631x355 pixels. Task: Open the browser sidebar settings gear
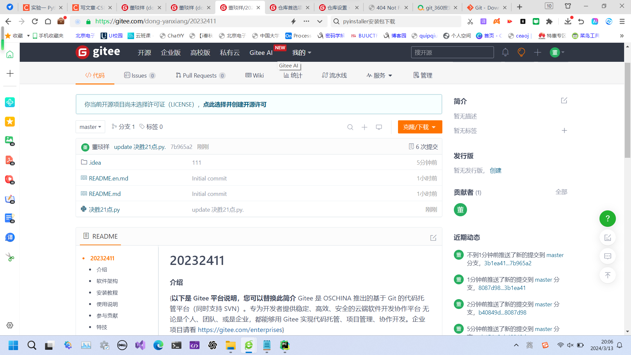[10, 325]
